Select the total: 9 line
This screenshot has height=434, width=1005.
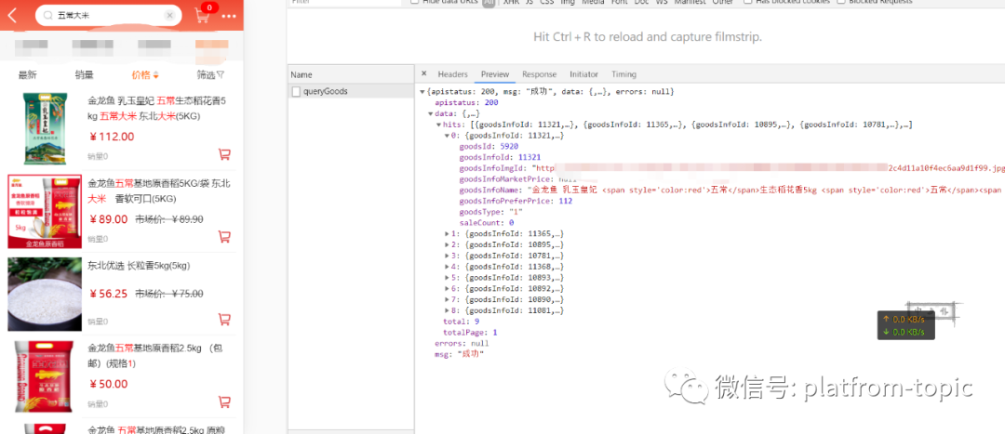461,322
